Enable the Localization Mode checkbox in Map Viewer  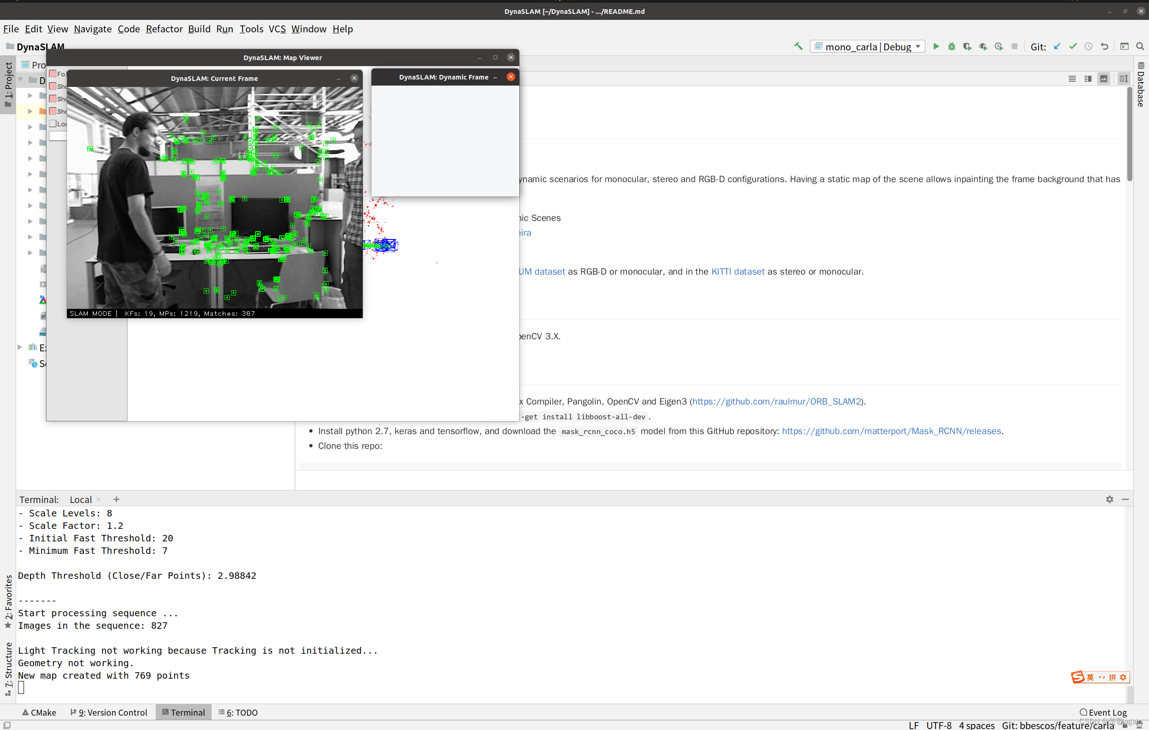53,123
